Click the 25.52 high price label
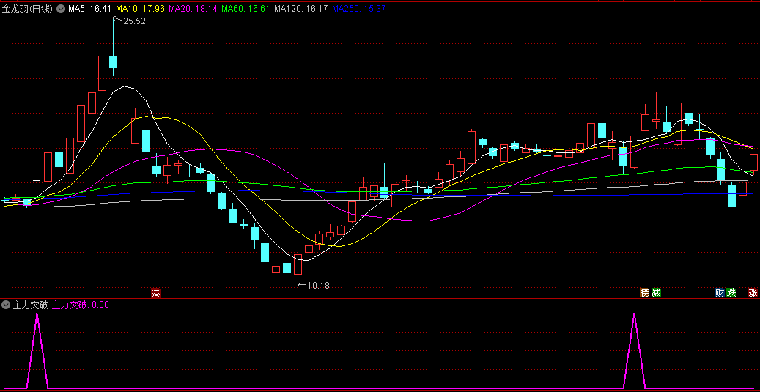Screen dimensions: 760x392 (134, 21)
